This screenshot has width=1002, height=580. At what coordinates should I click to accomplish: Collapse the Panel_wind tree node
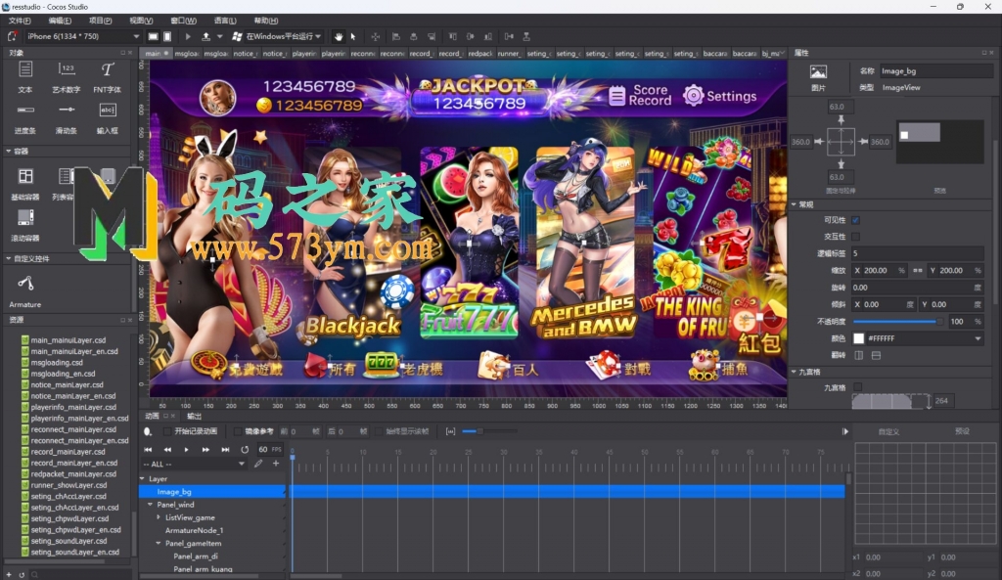(x=150, y=505)
